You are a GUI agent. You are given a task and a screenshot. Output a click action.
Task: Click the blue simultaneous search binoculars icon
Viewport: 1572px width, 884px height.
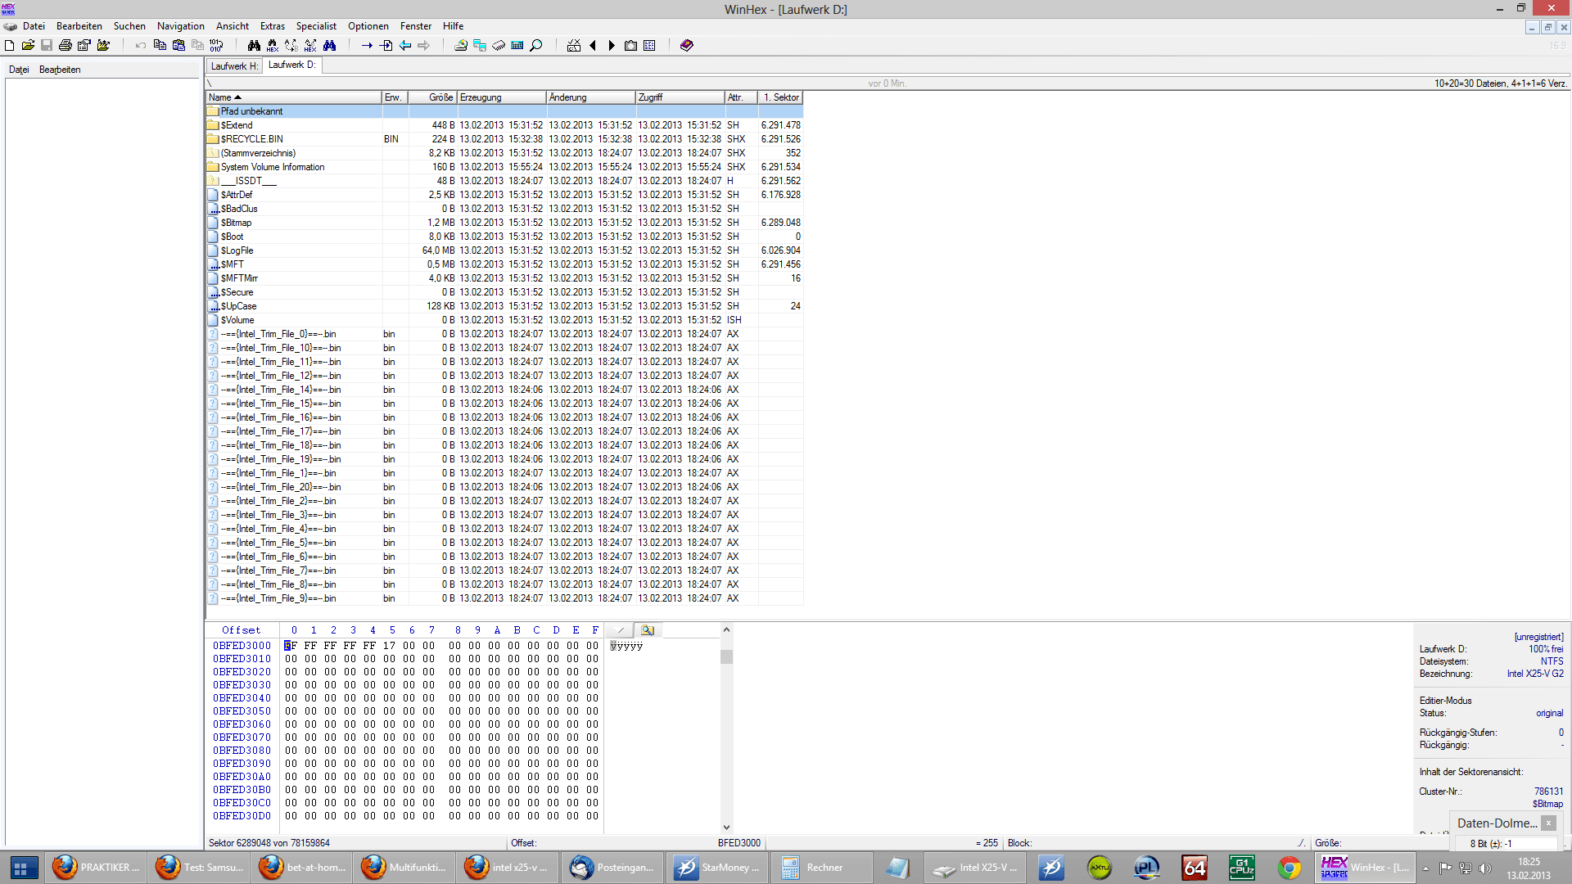(329, 46)
